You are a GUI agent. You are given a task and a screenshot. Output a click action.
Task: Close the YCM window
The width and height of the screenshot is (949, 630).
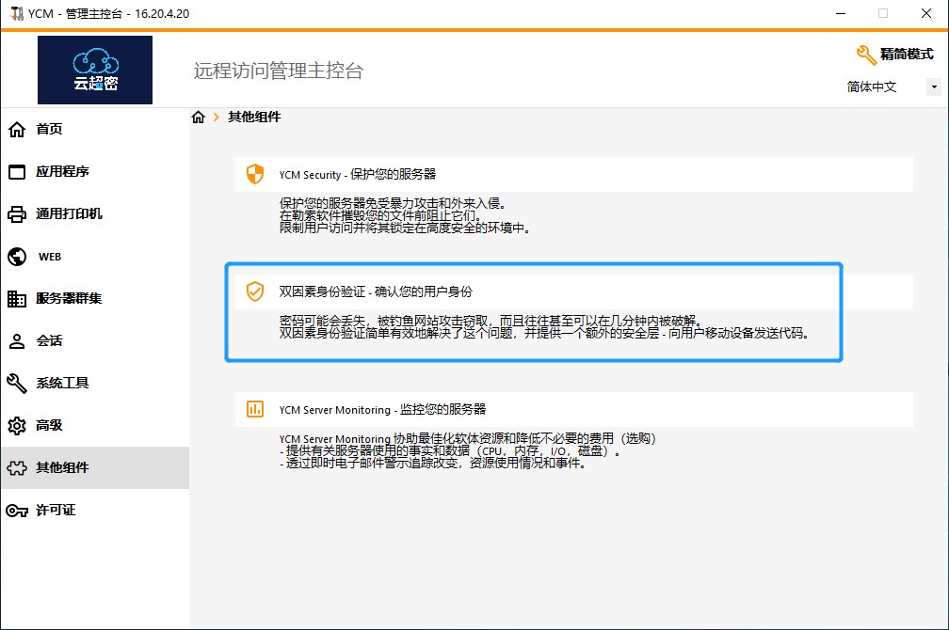pyautogui.click(x=926, y=13)
